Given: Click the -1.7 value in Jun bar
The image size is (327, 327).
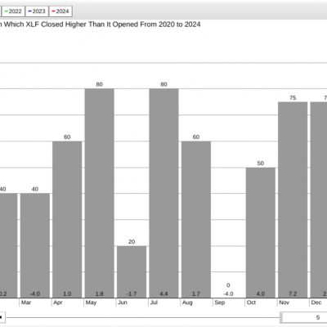Looking at the screenshot, I should click(132, 294).
